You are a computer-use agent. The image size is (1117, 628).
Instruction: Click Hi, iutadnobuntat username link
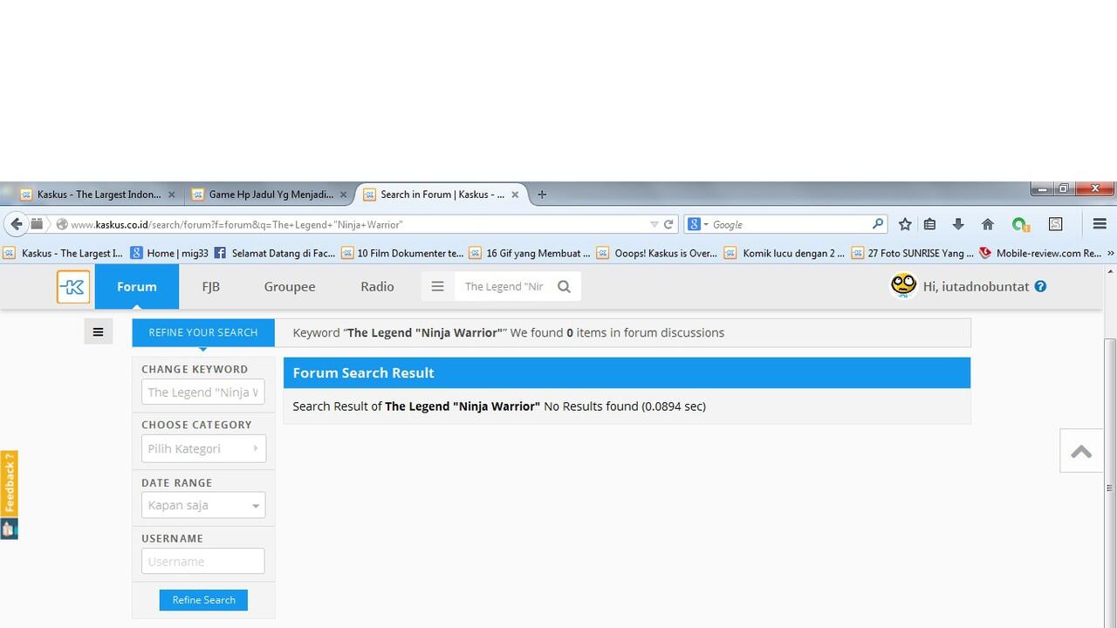(x=976, y=286)
